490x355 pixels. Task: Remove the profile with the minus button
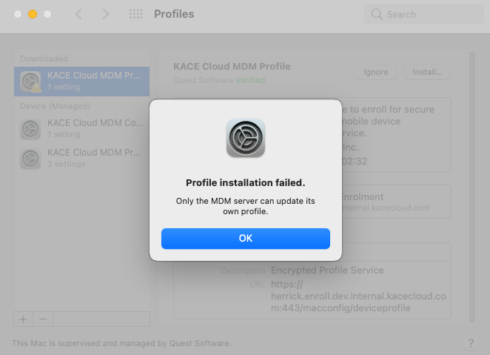[42, 319]
